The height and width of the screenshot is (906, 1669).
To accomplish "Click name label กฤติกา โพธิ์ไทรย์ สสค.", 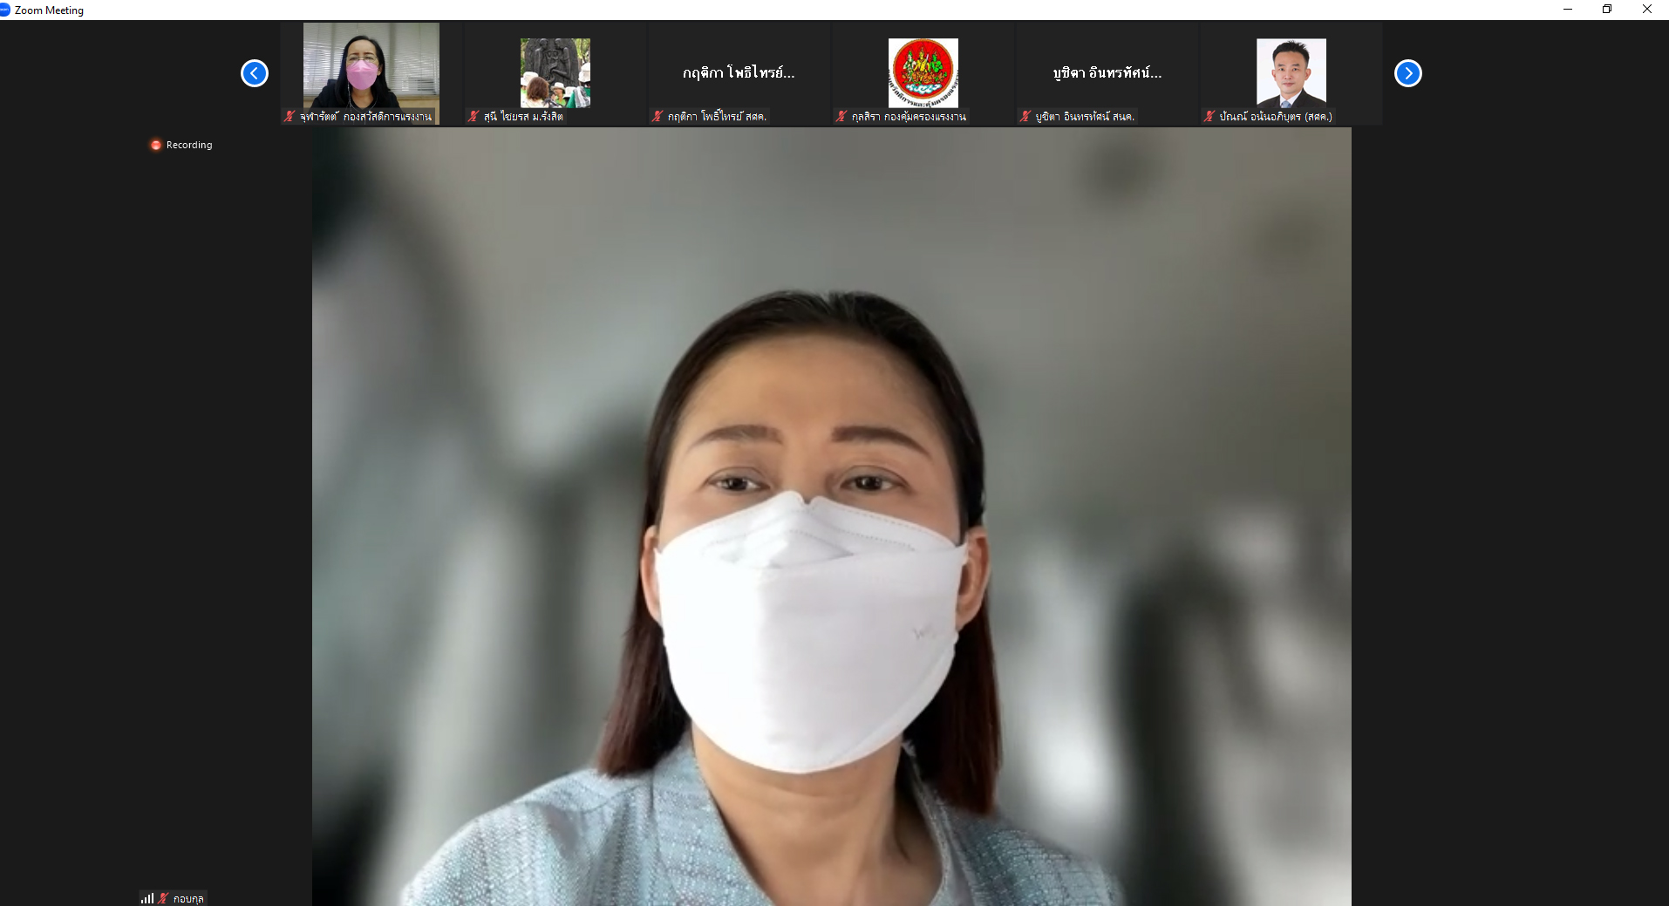I will (x=717, y=116).
